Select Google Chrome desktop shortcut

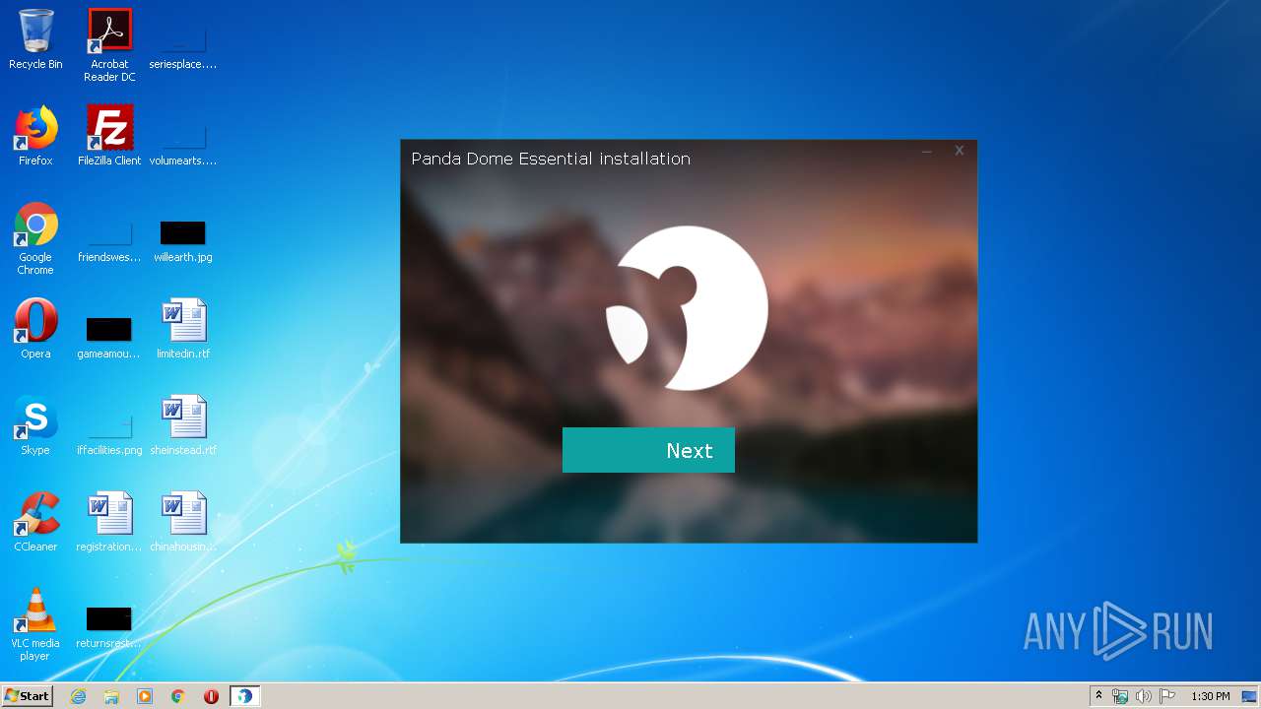coord(35,238)
